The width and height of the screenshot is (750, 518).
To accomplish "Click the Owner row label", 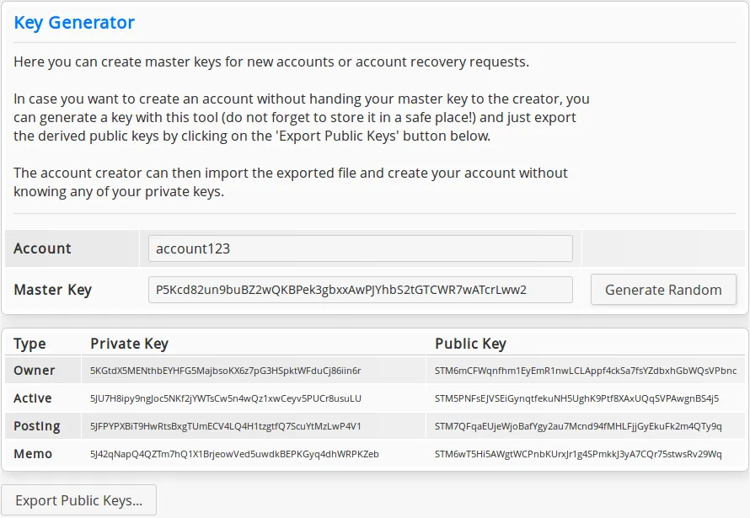I will pos(34,371).
